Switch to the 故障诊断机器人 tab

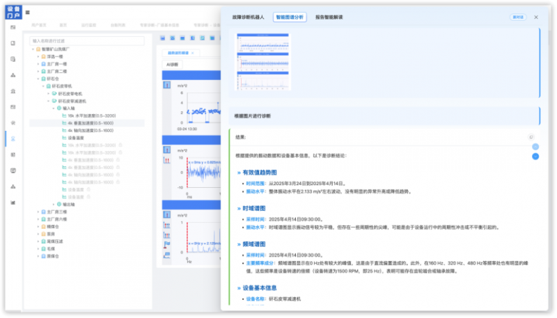pos(249,17)
